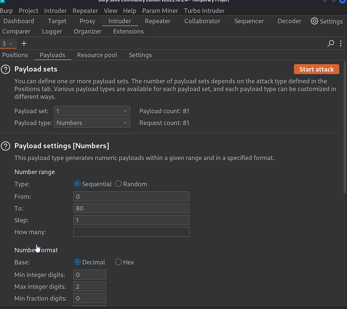Open the Param Miner menu
The height and width of the screenshot is (309, 347).
coord(160,11)
